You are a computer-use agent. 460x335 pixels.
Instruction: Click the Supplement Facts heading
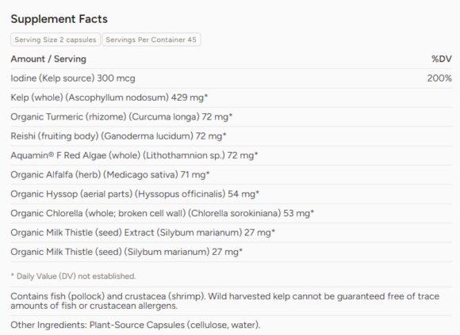click(x=59, y=19)
